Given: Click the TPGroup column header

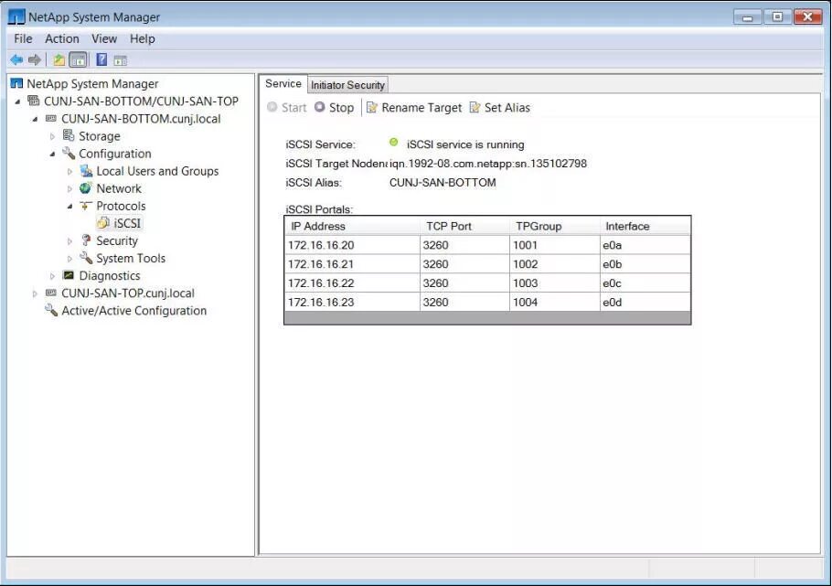Looking at the screenshot, I should tap(555, 226).
